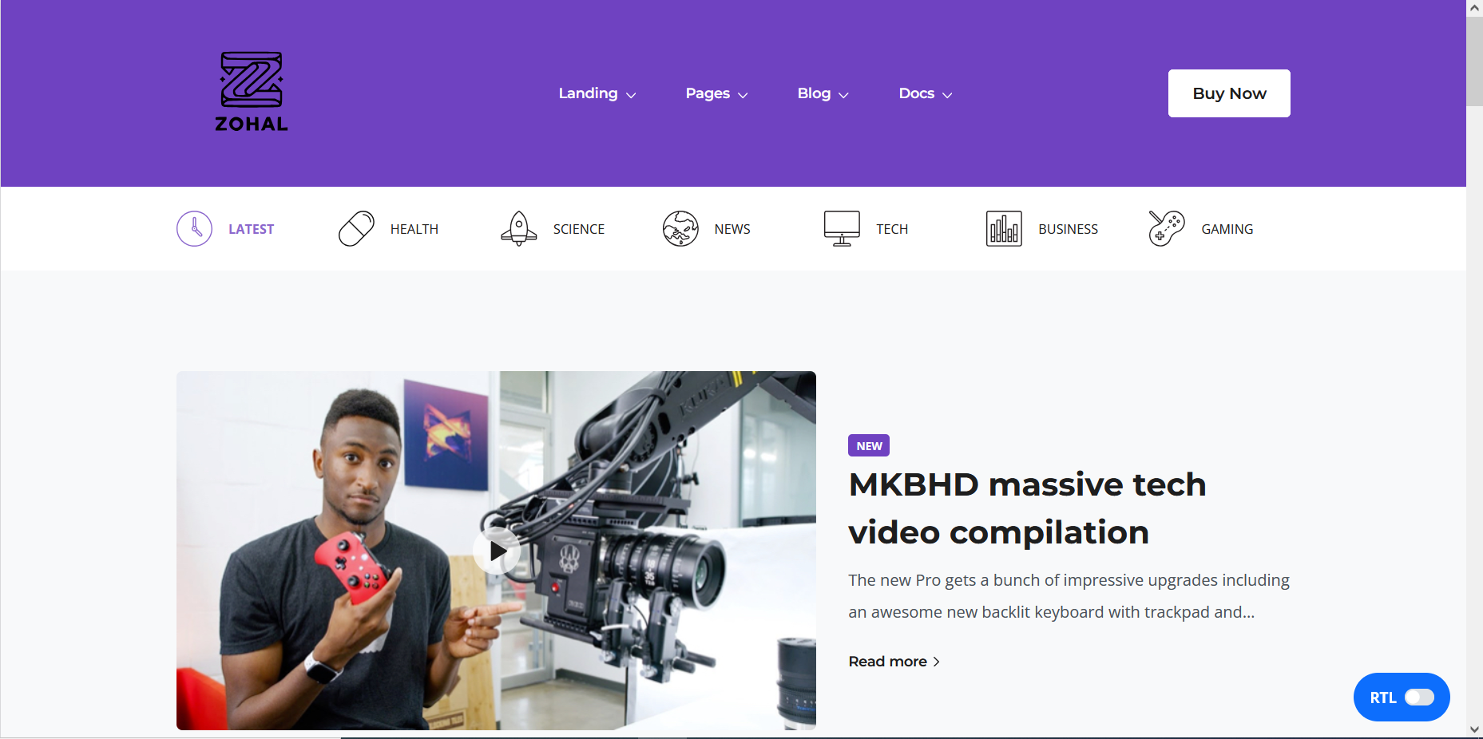This screenshot has height=739, width=1483.
Task: Switch to the SCIENCE category tab
Action: [578, 229]
